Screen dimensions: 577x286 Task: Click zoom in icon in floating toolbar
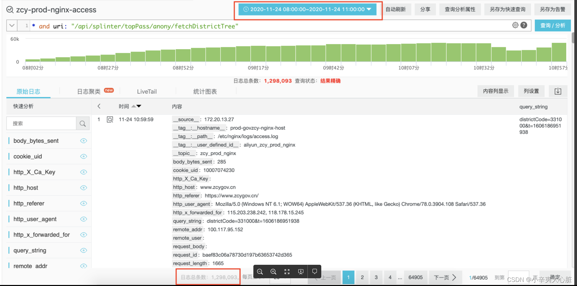(273, 272)
